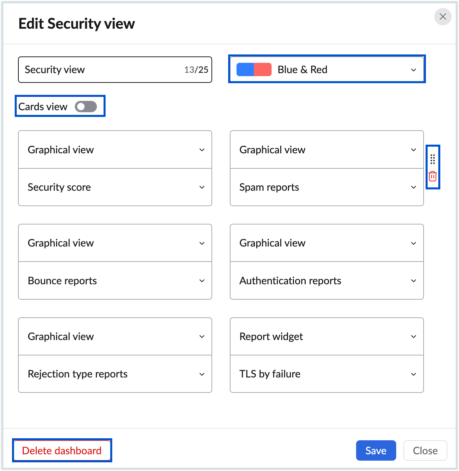Screen dimensions: 459x471
Task: Click the Blue & Red color swatch preview
Action: pos(254,69)
